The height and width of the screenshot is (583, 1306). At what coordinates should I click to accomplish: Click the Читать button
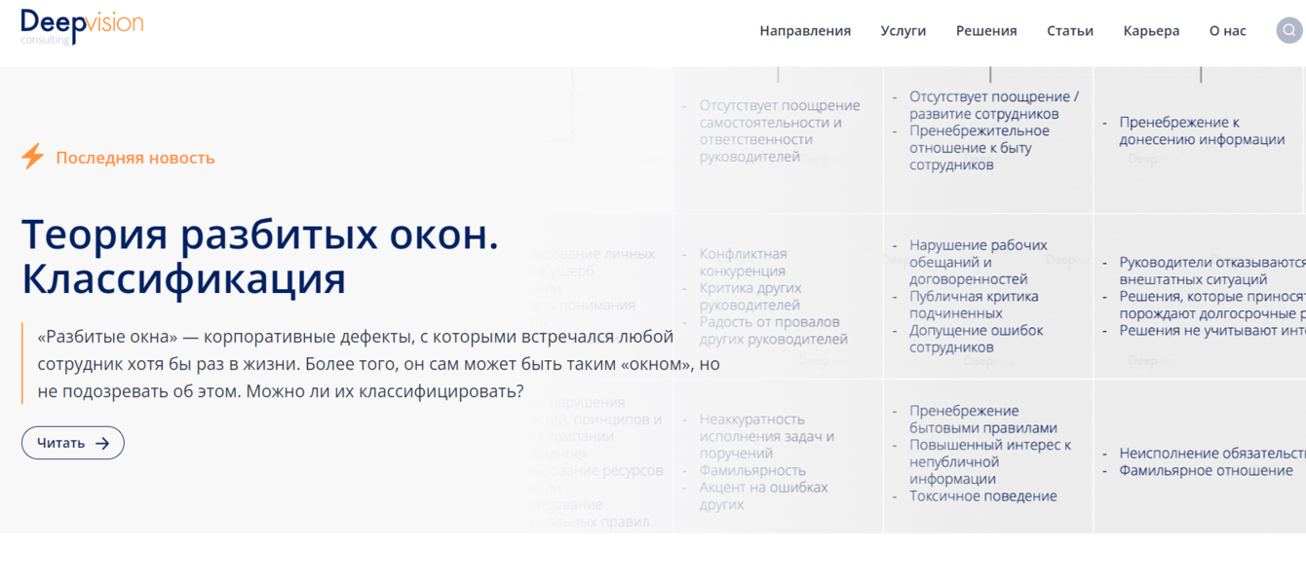[x=73, y=443]
